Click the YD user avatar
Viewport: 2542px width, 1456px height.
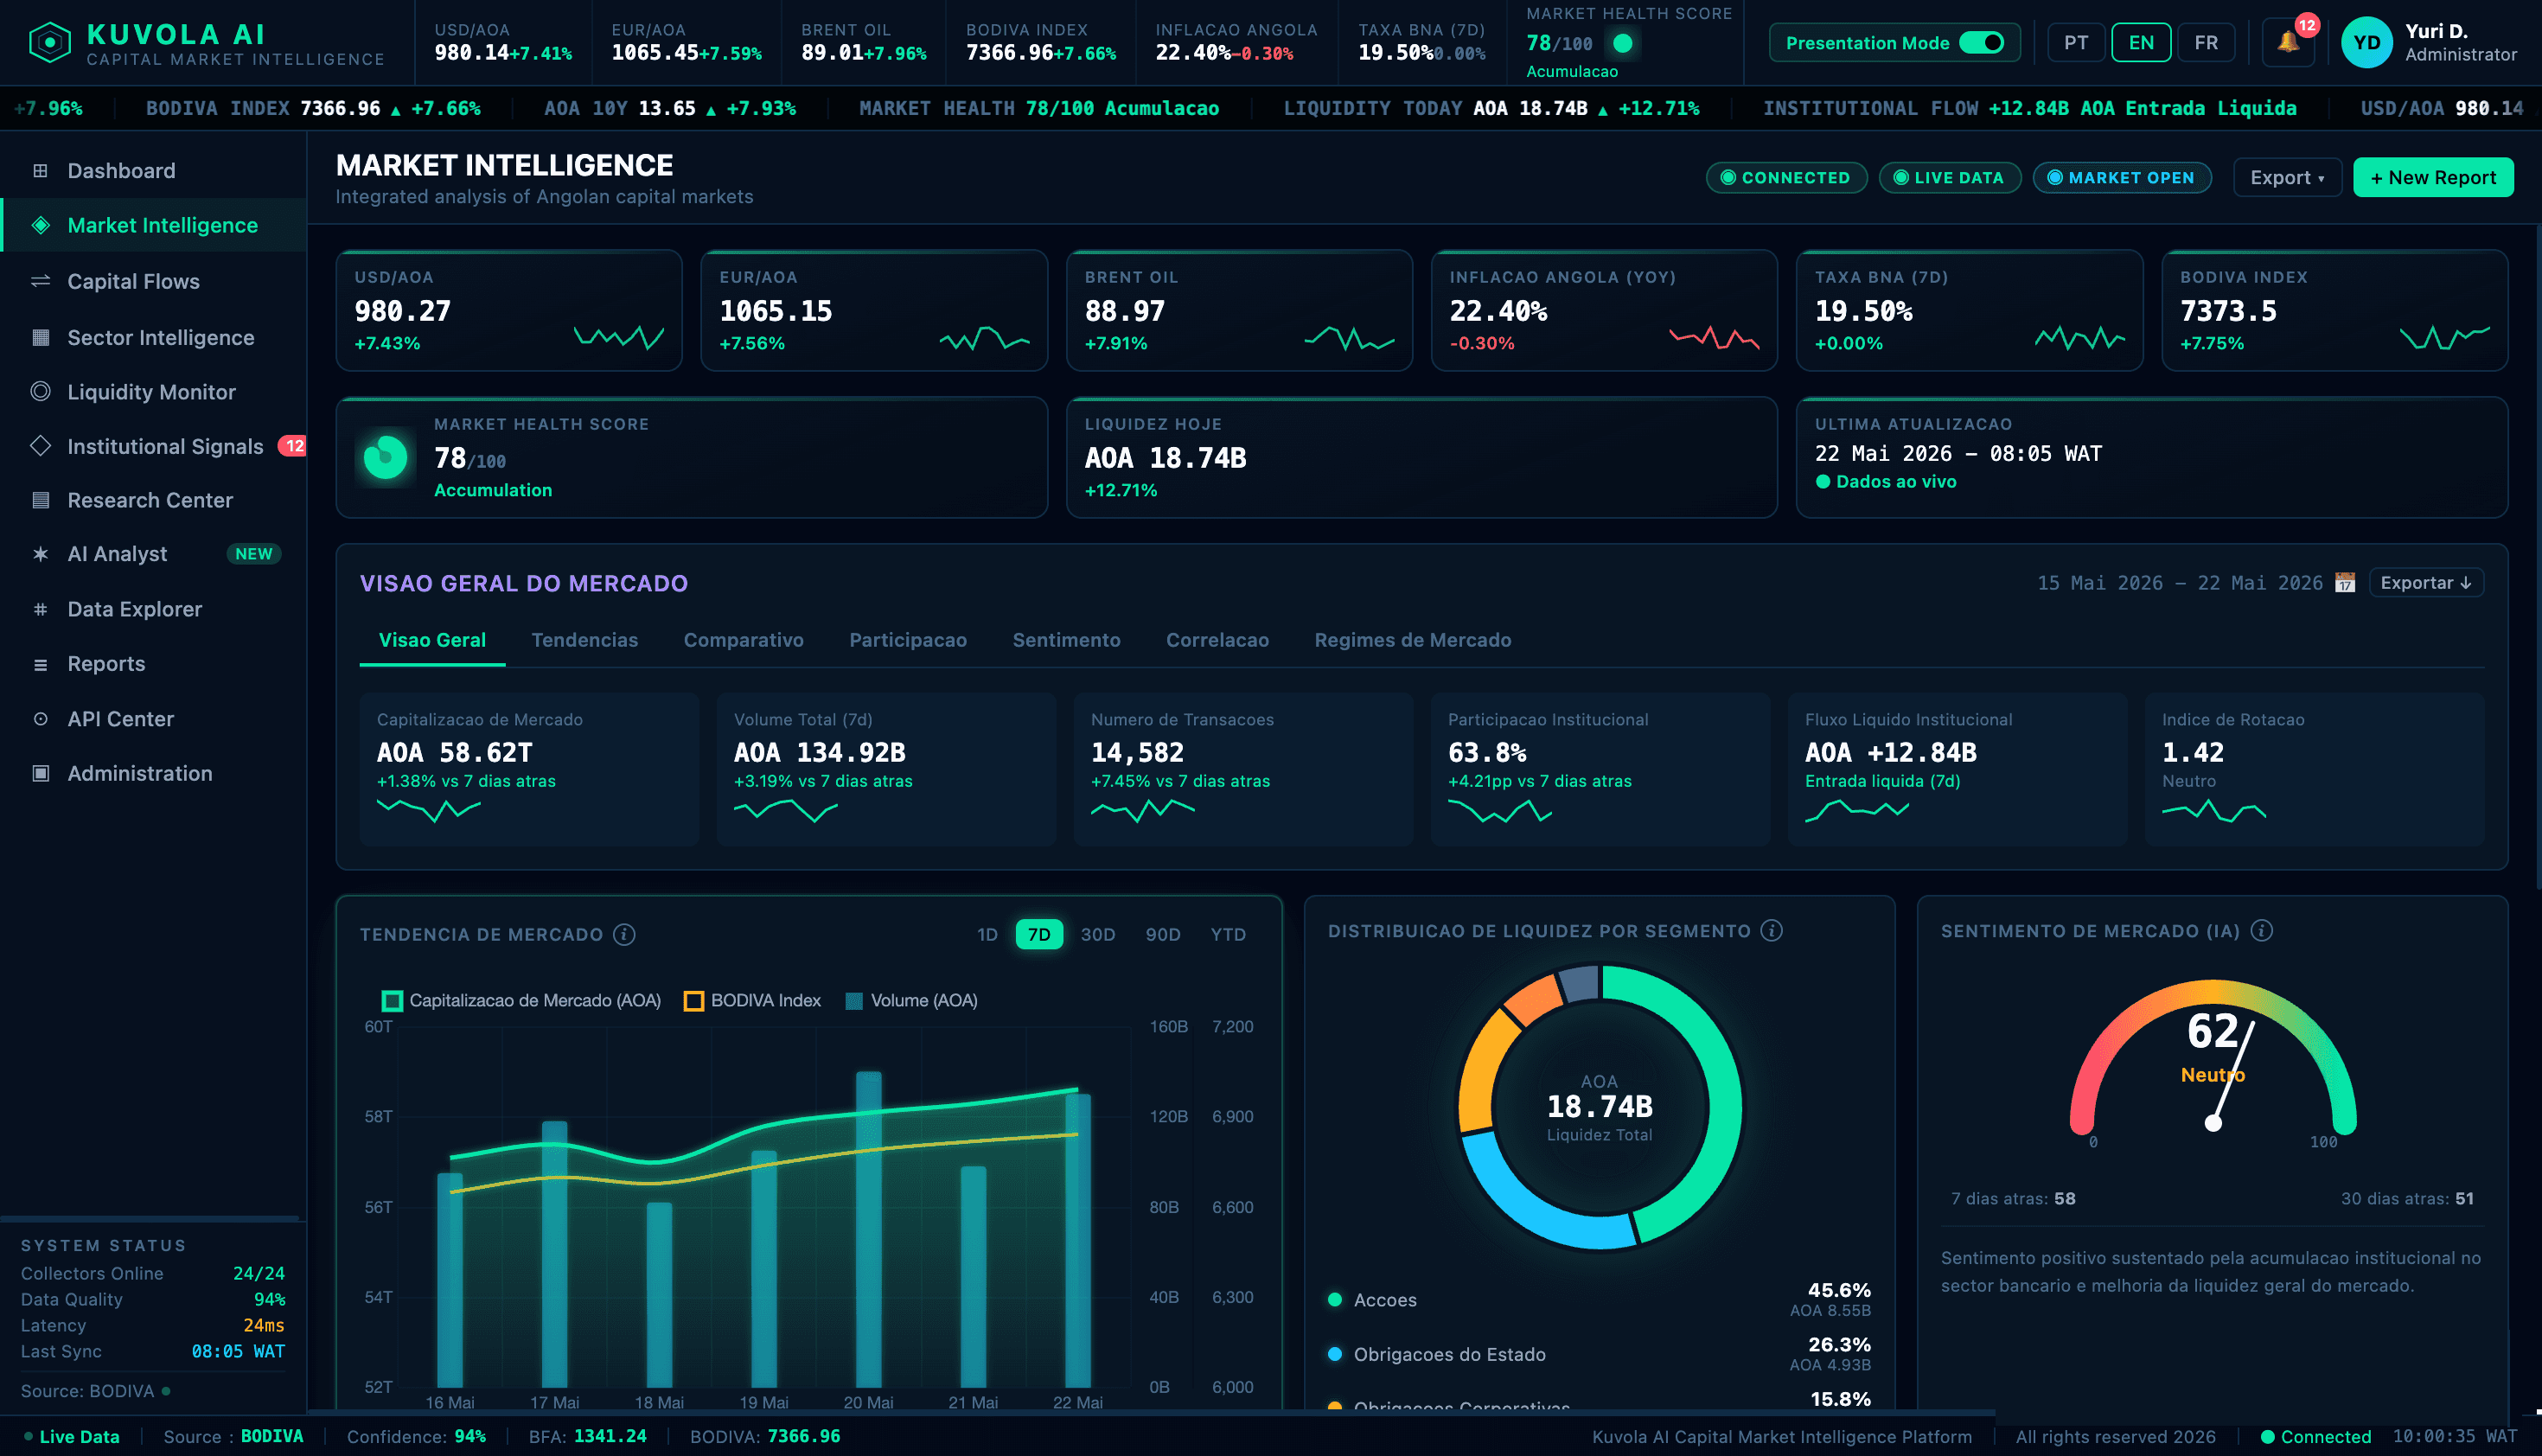pyautogui.click(x=2366, y=43)
